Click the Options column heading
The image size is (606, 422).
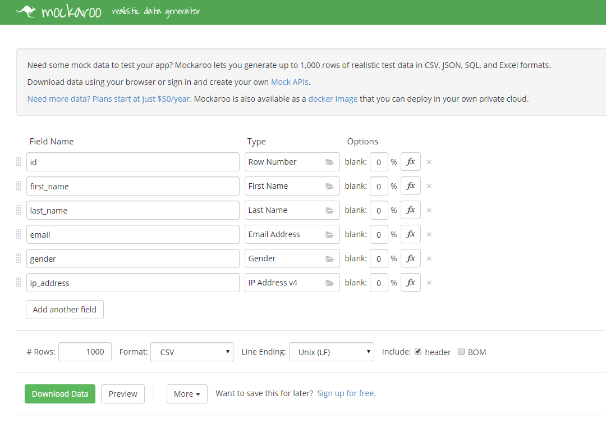pyautogui.click(x=362, y=142)
